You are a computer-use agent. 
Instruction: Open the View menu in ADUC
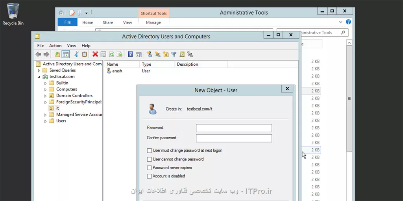pyautogui.click(x=72, y=46)
